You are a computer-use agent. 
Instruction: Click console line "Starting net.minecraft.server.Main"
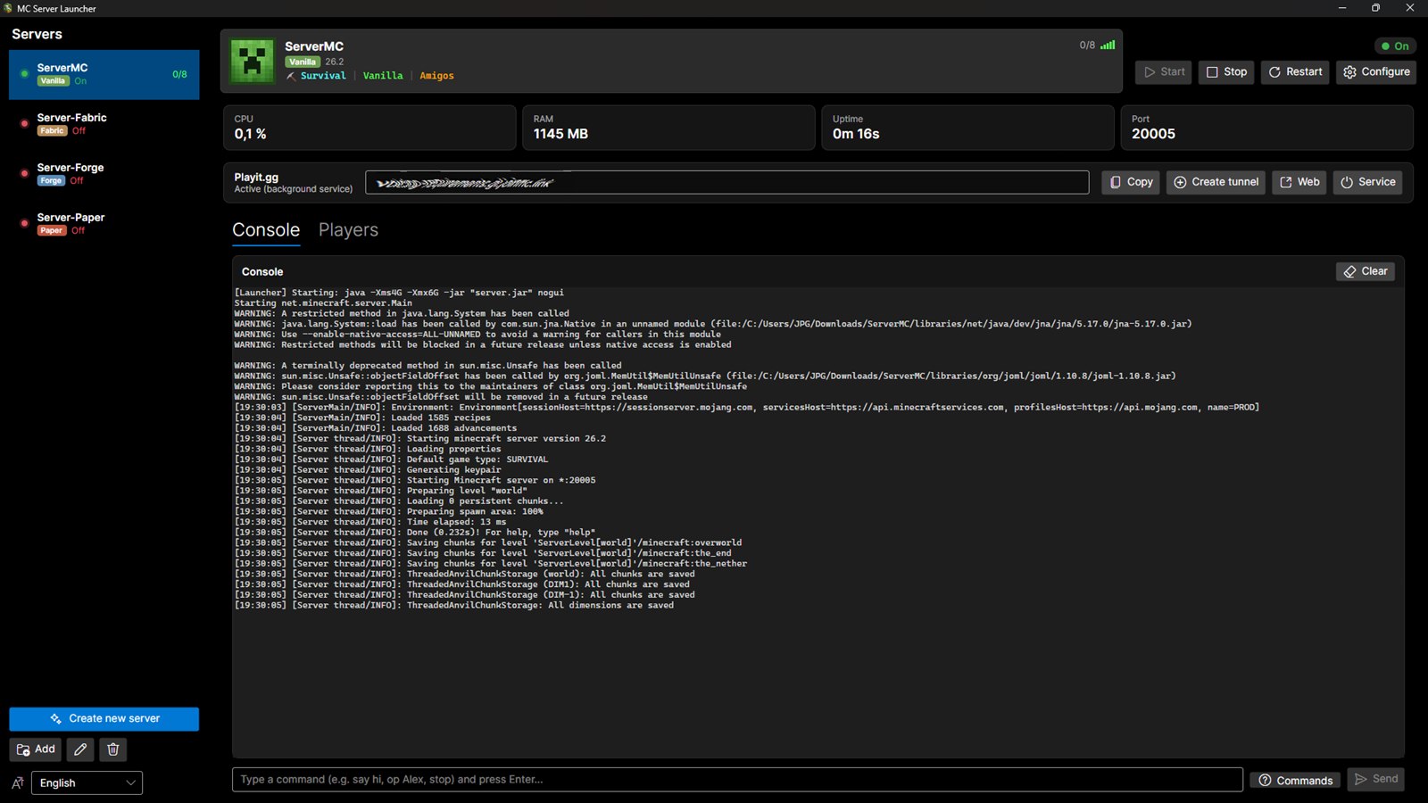click(x=323, y=303)
